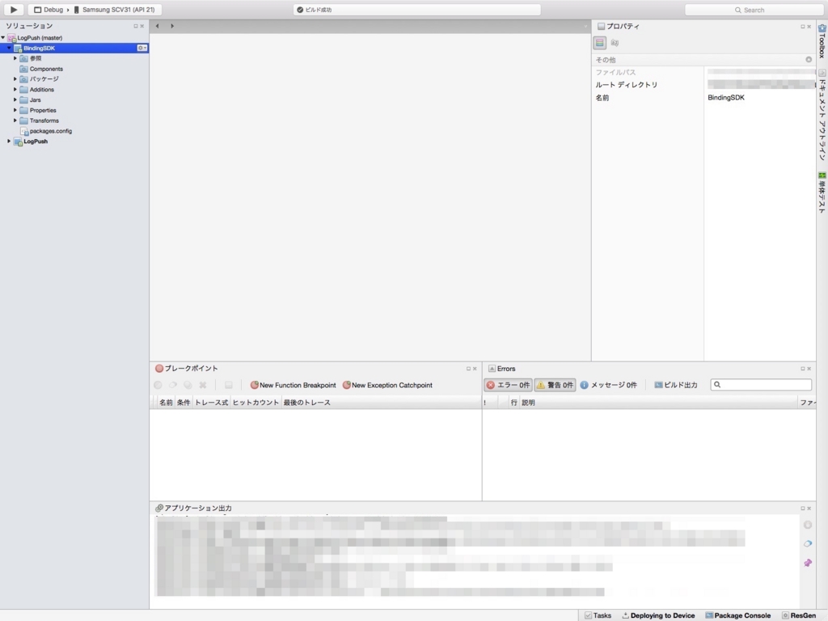The width and height of the screenshot is (828, 621).
Task: Collapse the BindingSDK project node
Action: pos(9,48)
